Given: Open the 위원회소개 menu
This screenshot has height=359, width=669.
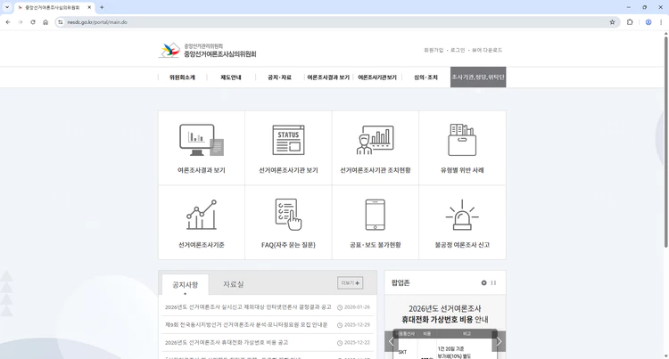Looking at the screenshot, I should click(182, 78).
